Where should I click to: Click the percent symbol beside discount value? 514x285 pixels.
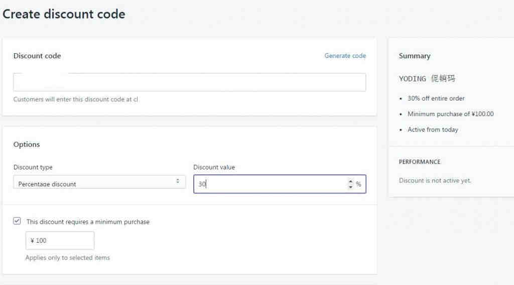point(358,184)
